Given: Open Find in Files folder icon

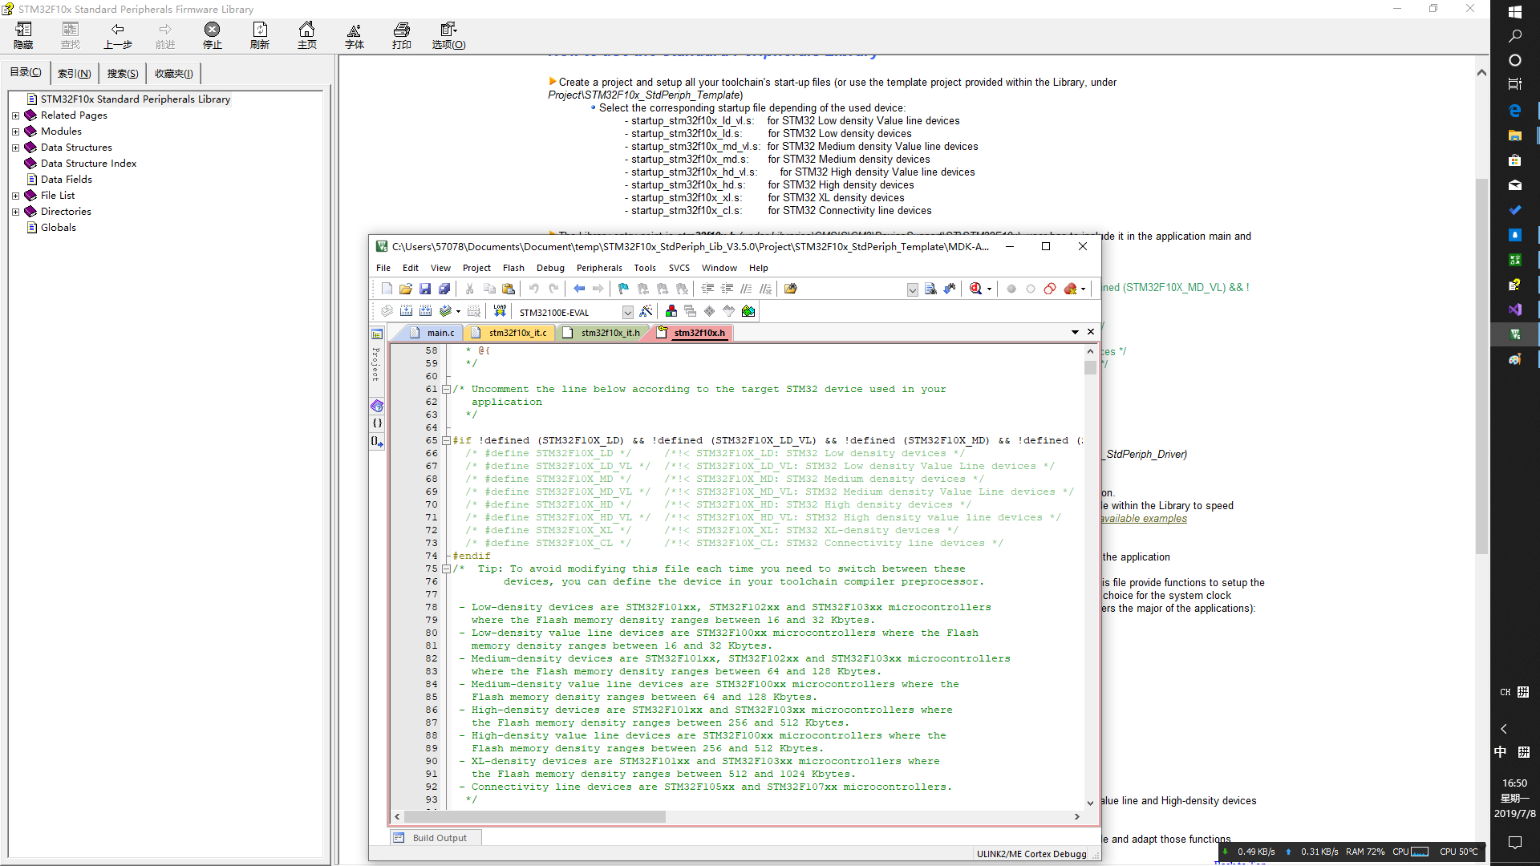Looking at the screenshot, I should tap(791, 289).
